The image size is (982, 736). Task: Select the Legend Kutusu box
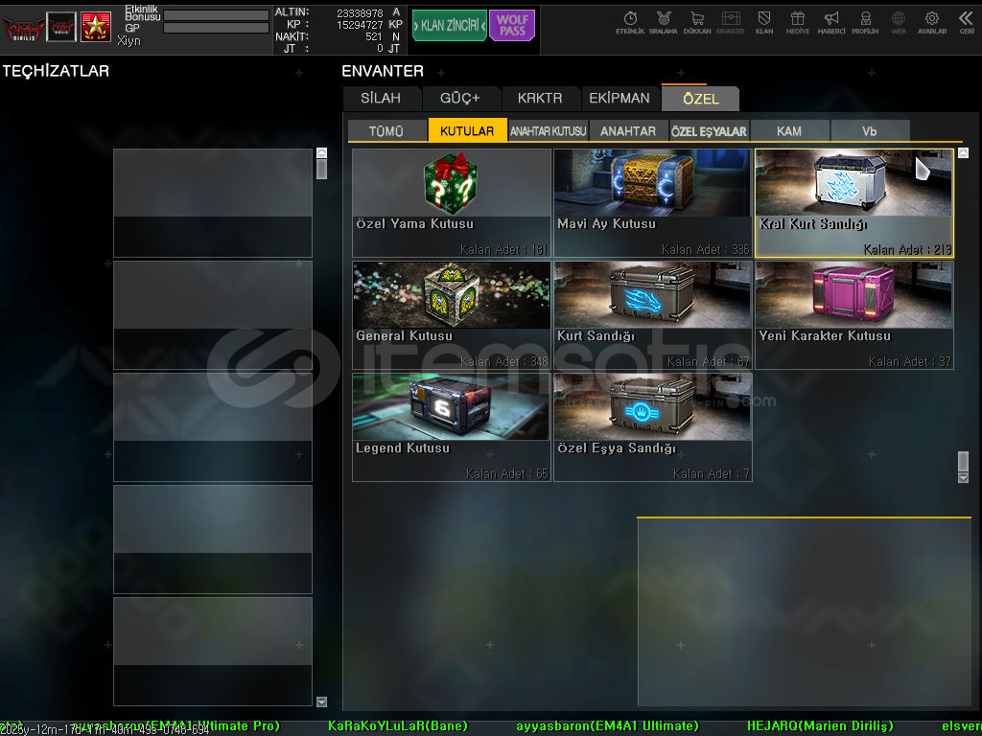point(452,426)
